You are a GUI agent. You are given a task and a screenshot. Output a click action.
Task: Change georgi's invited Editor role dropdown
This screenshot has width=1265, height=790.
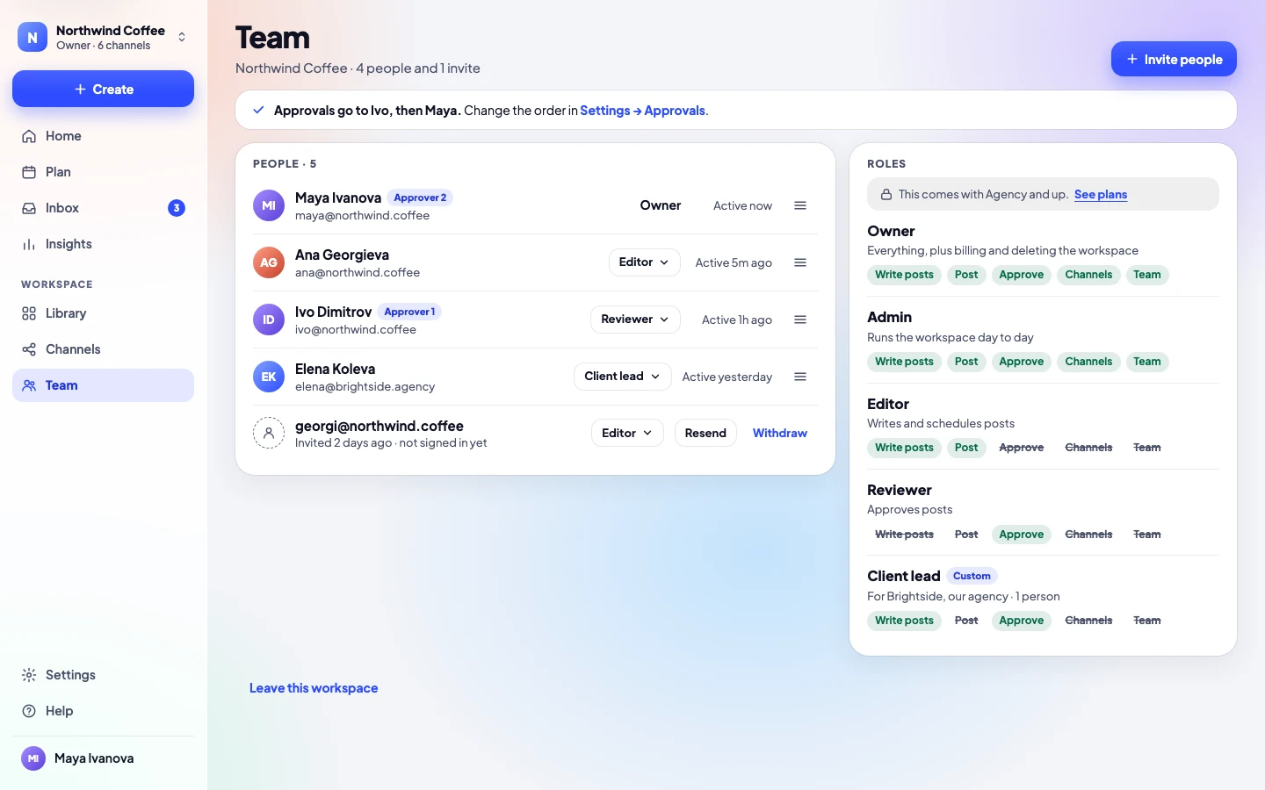click(x=627, y=433)
